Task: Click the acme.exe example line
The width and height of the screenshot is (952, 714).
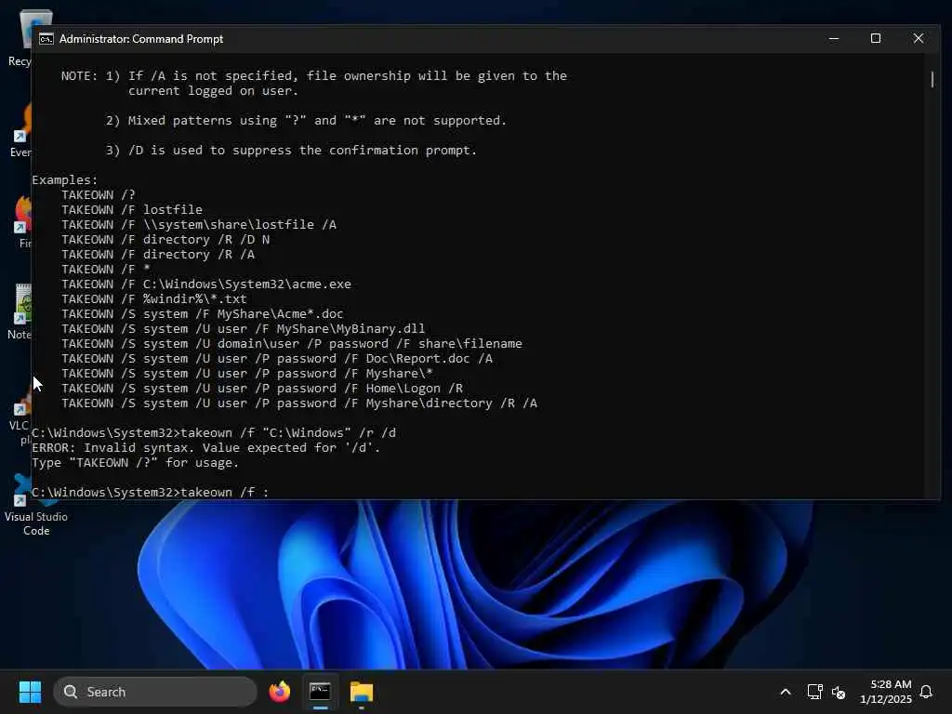Action: pyautogui.click(x=205, y=284)
